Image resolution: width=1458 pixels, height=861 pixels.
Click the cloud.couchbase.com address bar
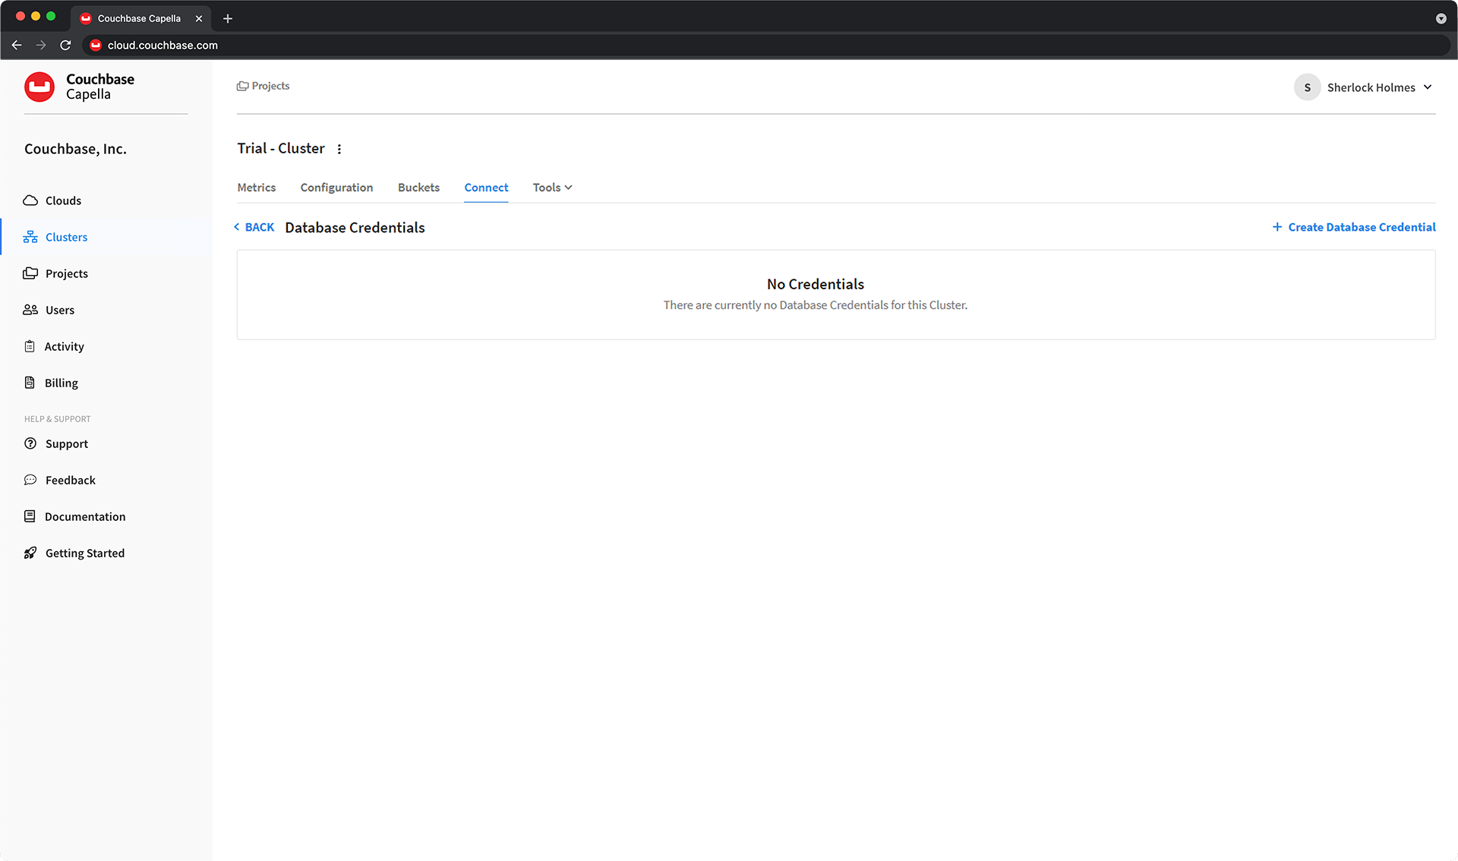[767, 46]
